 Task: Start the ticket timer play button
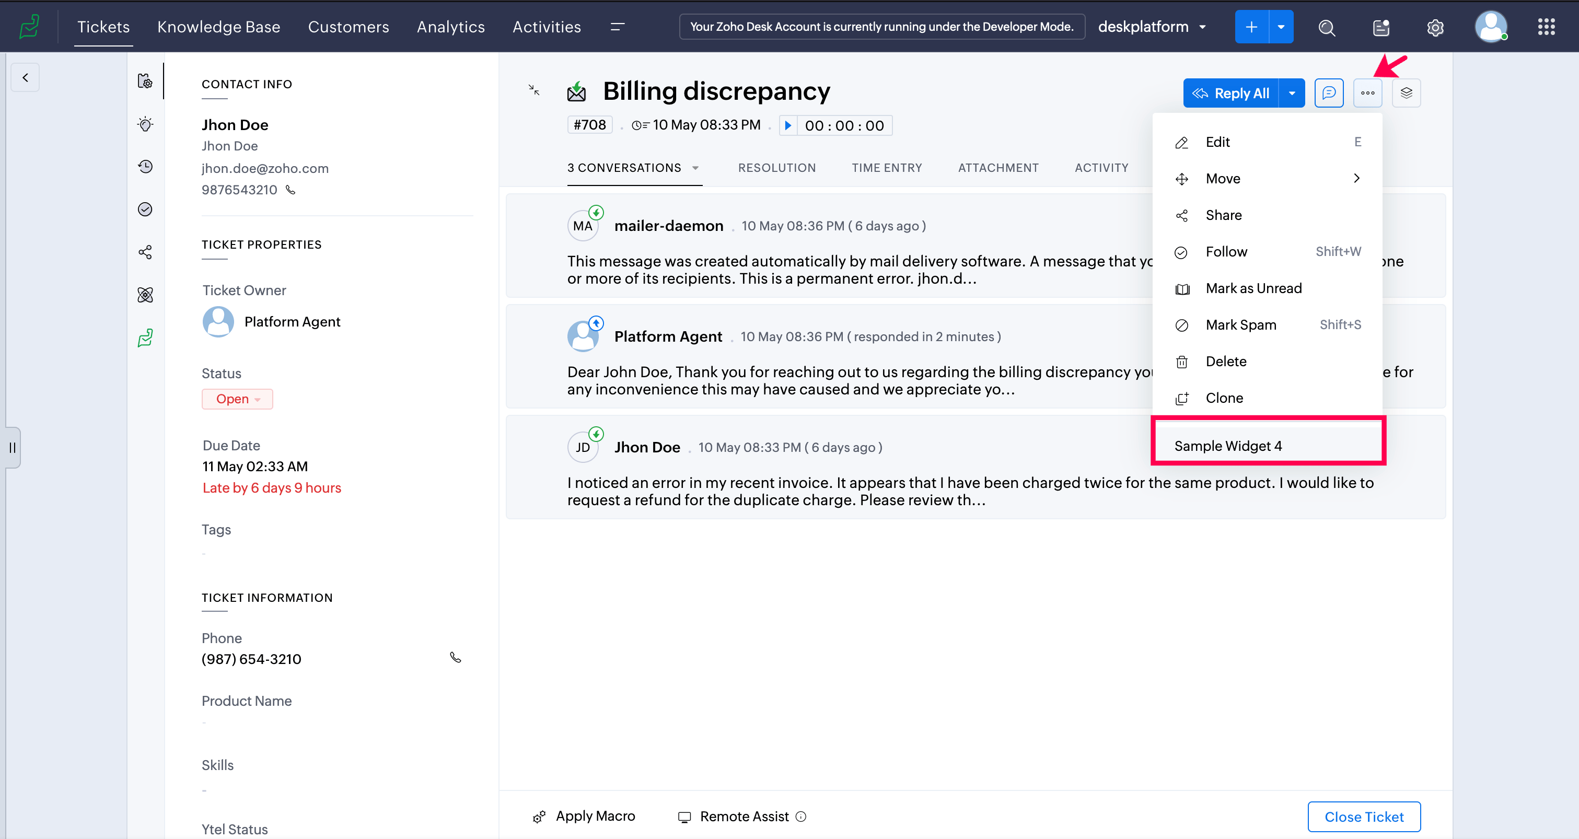click(x=788, y=125)
